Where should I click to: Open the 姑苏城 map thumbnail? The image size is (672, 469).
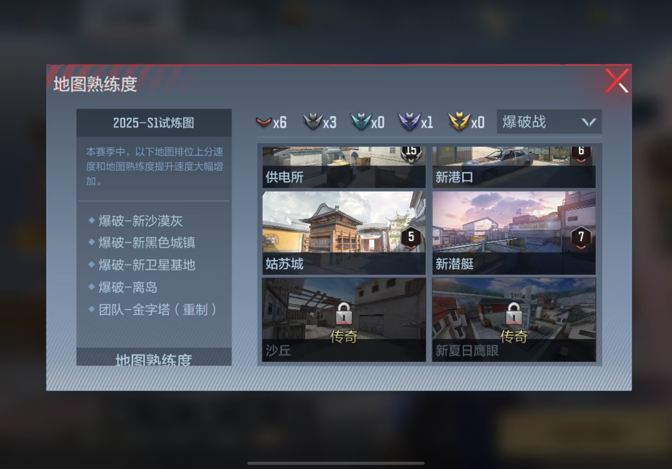[344, 233]
